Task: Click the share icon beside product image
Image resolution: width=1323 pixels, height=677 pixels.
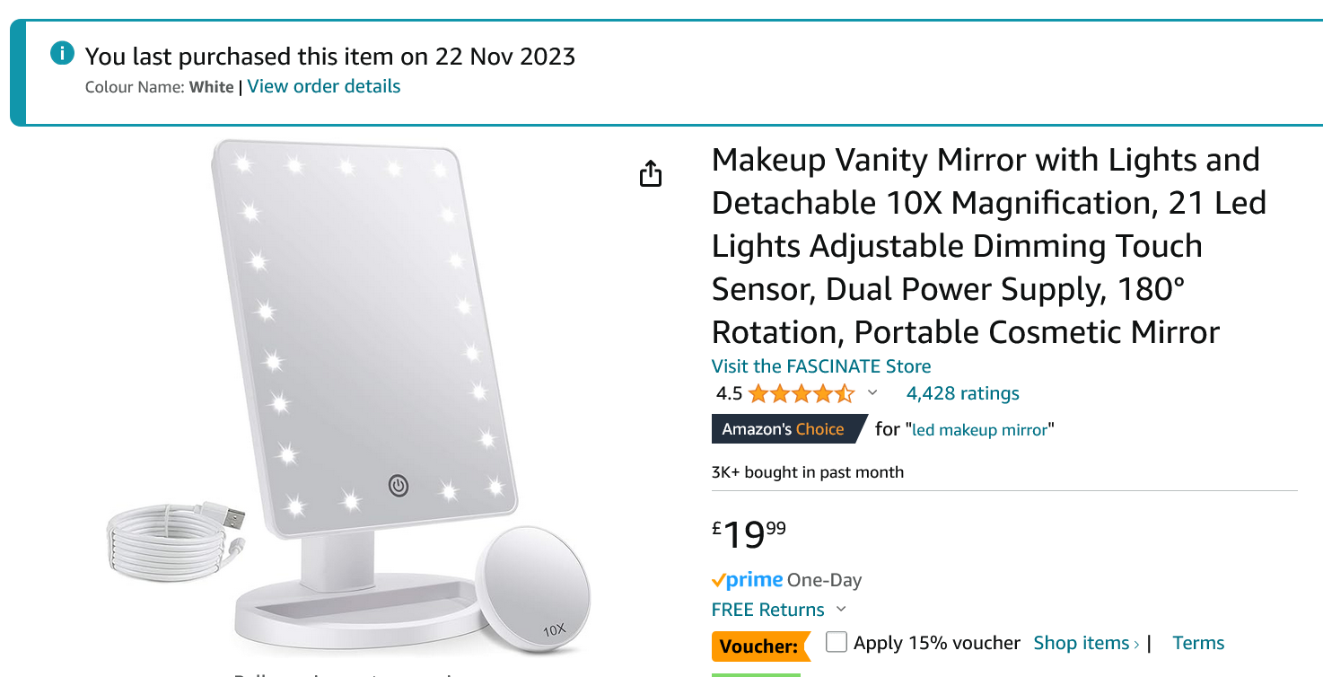Action: pyautogui.click(x=651, y=174)
